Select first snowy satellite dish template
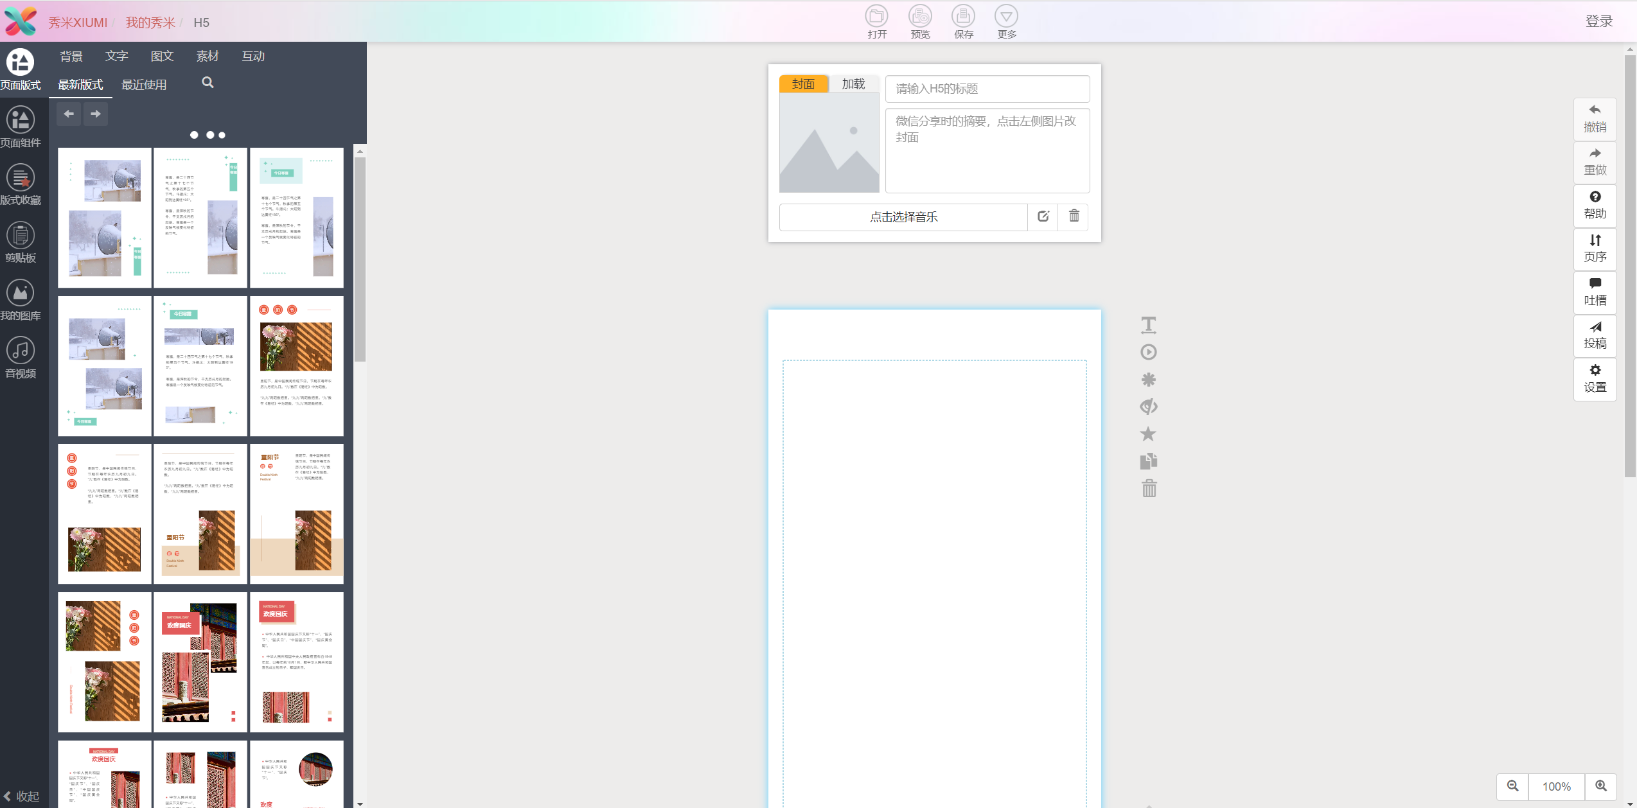The height and width of the screenshot is (808, 1637). coord(105,218)
